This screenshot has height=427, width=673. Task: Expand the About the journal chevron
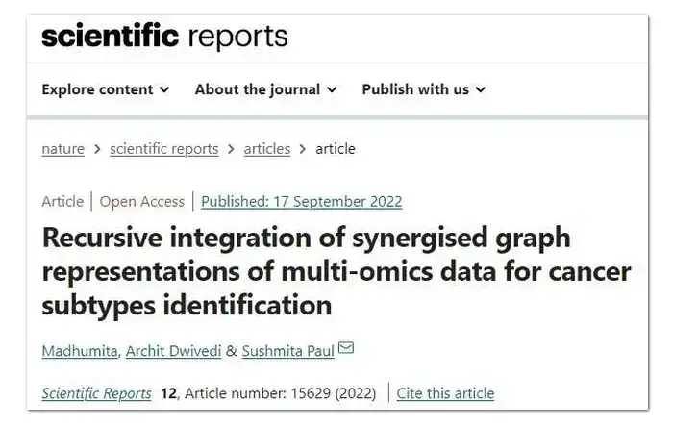tap(332, 89)
